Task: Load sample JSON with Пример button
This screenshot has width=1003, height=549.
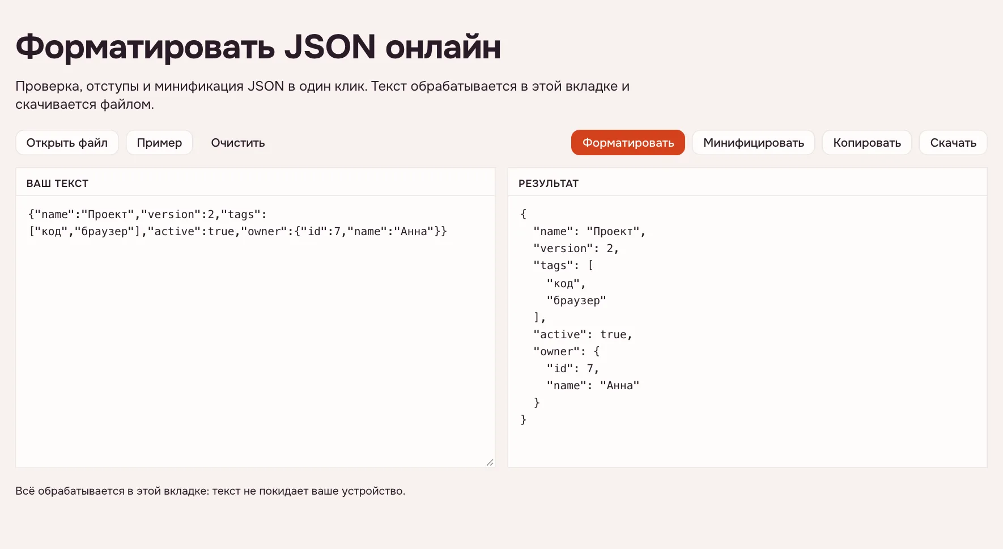Action: pos(159,143)
